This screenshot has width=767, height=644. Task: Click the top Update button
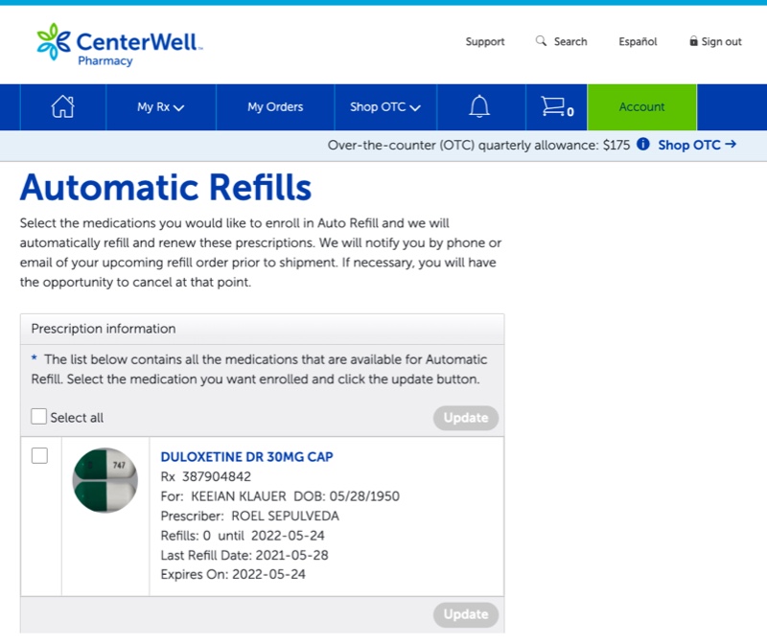coord(466,418)
